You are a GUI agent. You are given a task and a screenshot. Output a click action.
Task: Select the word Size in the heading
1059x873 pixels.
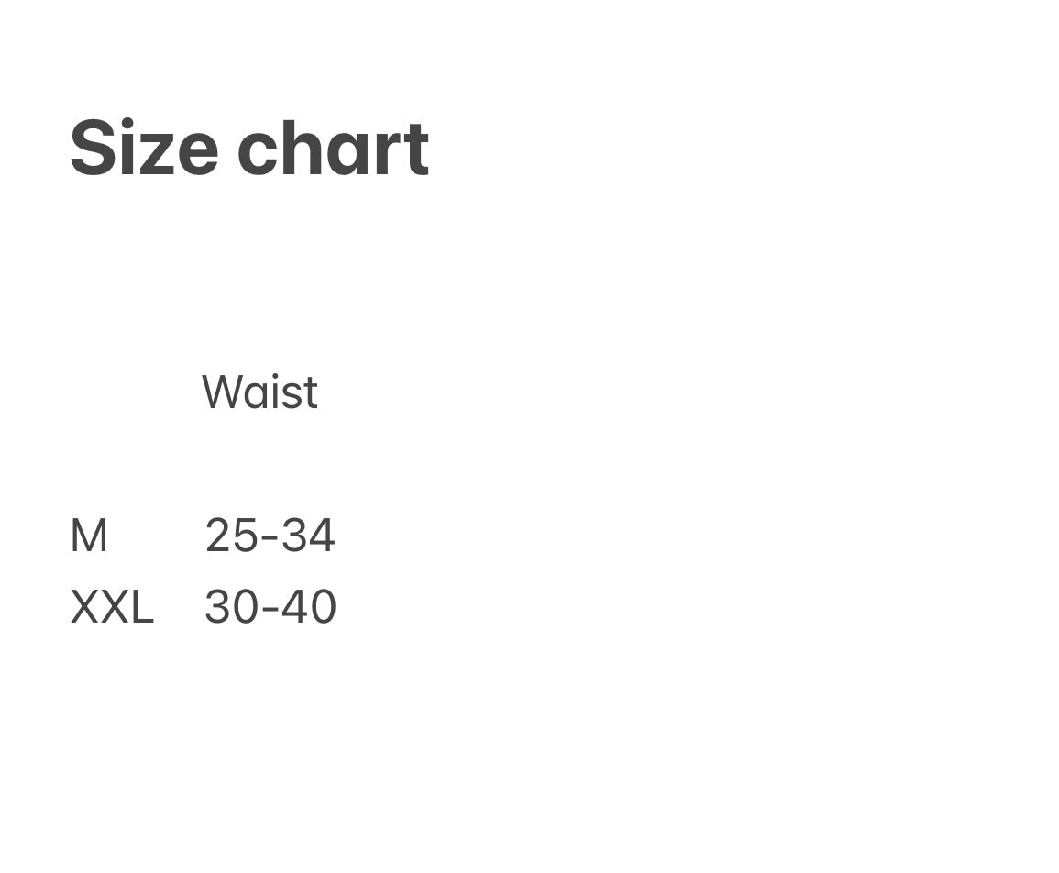[144, 149]
